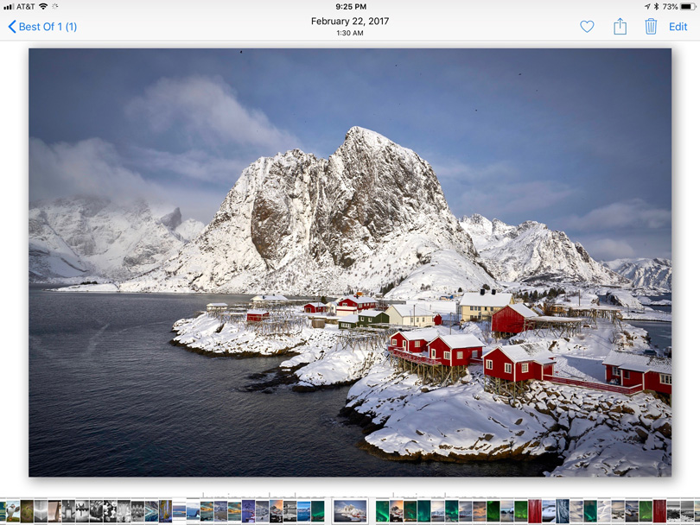Viewport: 700px width, 525px height.
Task: Favorite the photo with the heart icon
Action: coord(587,27)
